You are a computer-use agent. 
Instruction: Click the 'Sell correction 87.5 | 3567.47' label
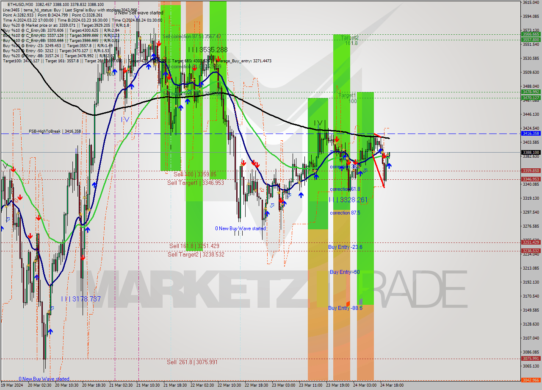coord(192,36)
